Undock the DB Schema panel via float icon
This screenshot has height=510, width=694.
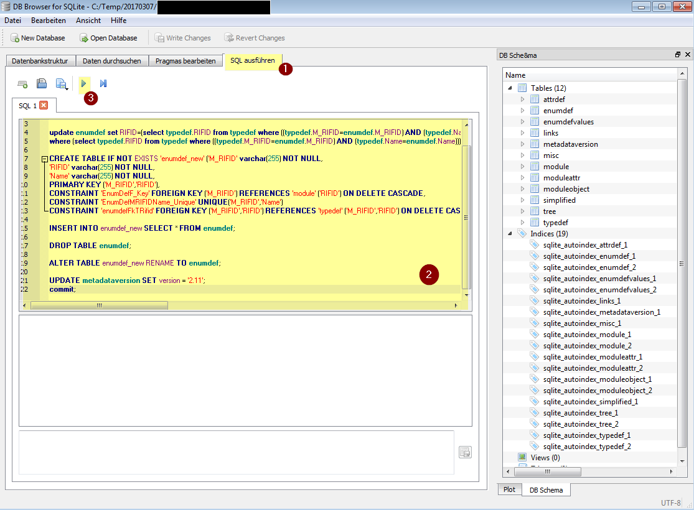pos(678,55)
